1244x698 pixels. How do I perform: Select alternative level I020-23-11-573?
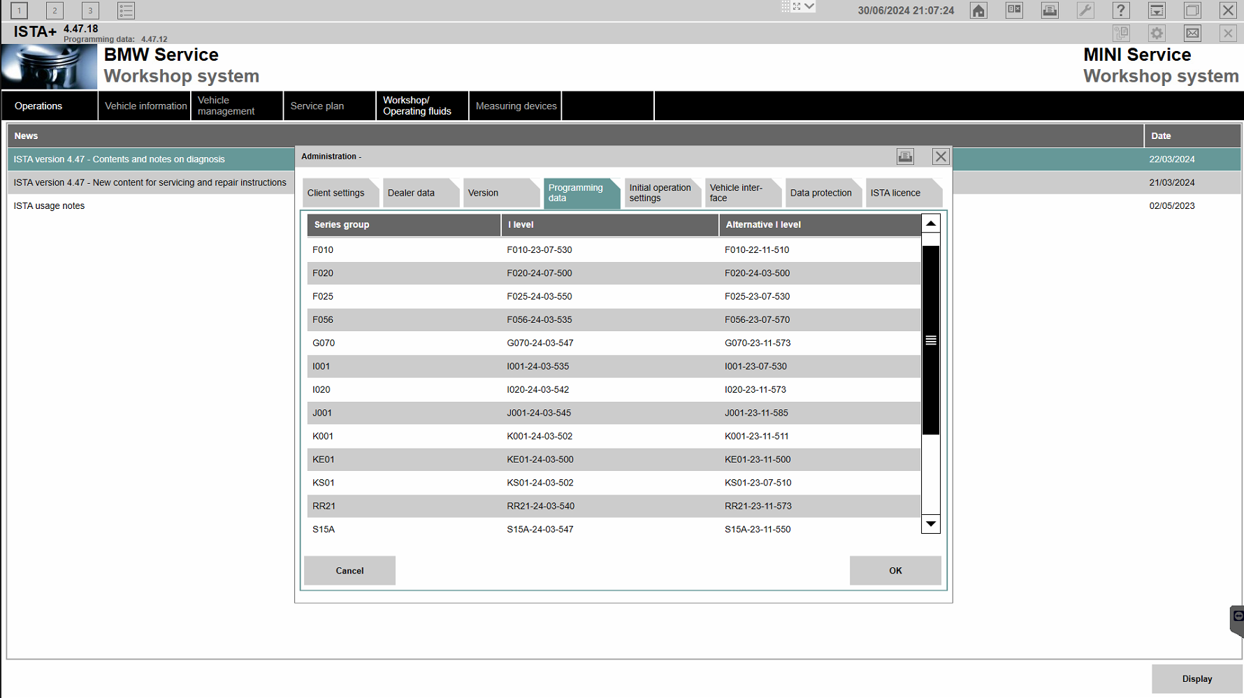coord(755,390)
